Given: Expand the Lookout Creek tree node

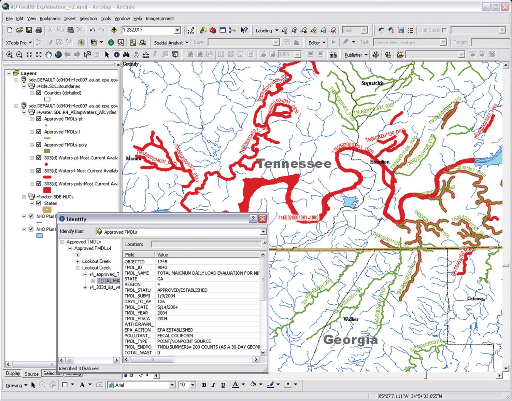Looking at the screenshot, I should click(x=78, y=261).
